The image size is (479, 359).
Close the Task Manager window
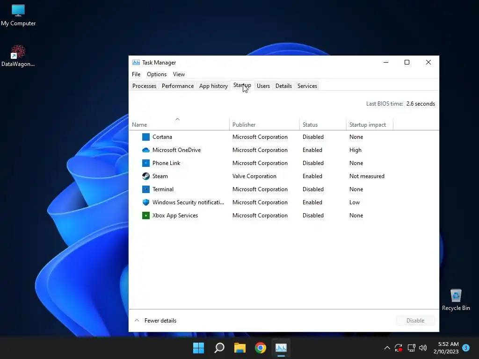(x=428, y=62)
